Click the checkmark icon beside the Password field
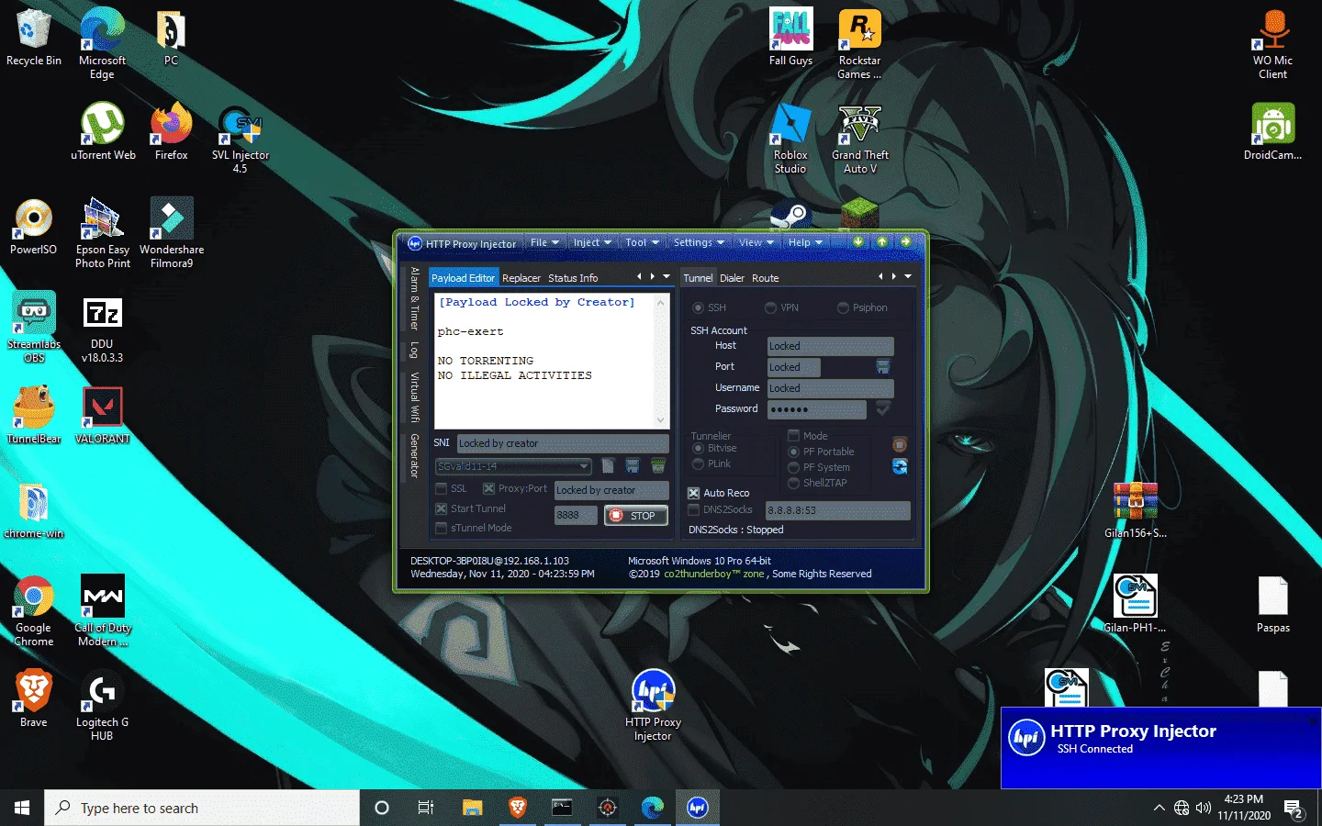Screen dimensions: 1322x826 [x=883, y=408]
